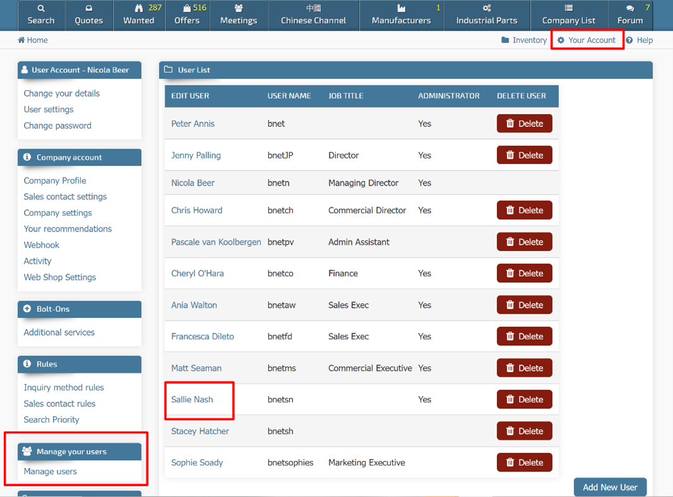Go to Wanted listings
This screenshot has height=497, width=673.
click(x=139, y=15)
